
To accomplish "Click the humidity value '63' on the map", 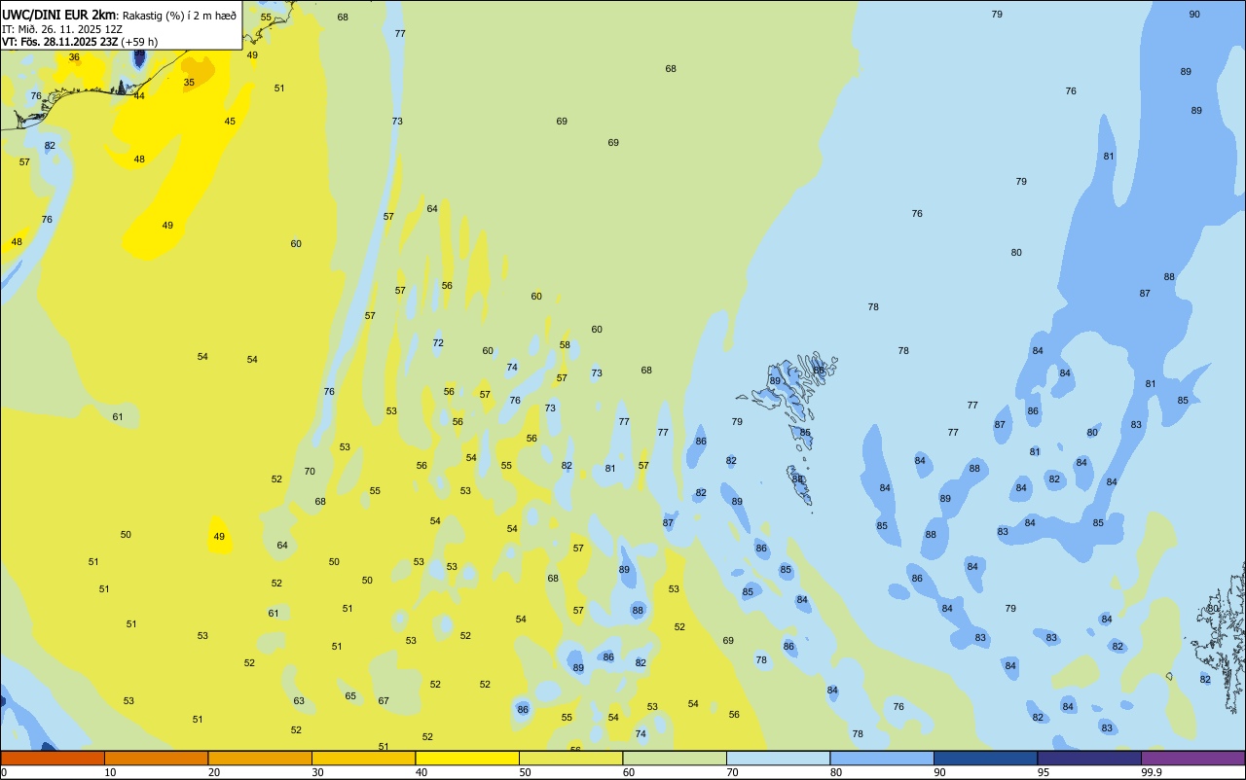I will 299,701.
